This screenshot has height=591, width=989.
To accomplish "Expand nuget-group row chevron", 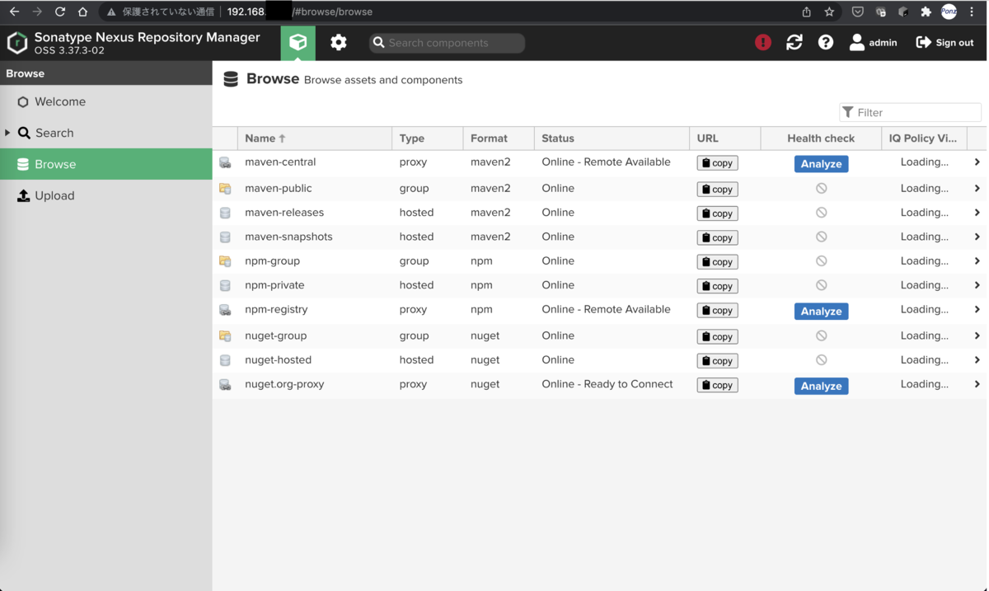I will 977,336.
